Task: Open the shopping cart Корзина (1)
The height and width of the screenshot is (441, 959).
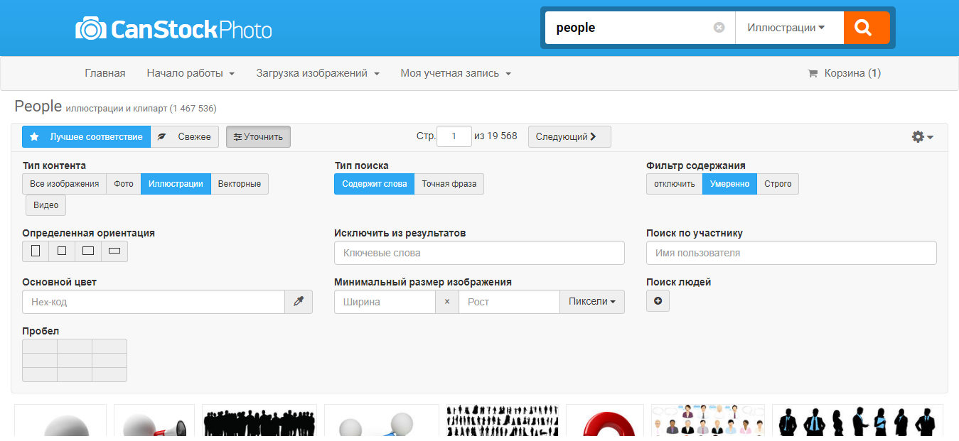Action: point(844,73)
